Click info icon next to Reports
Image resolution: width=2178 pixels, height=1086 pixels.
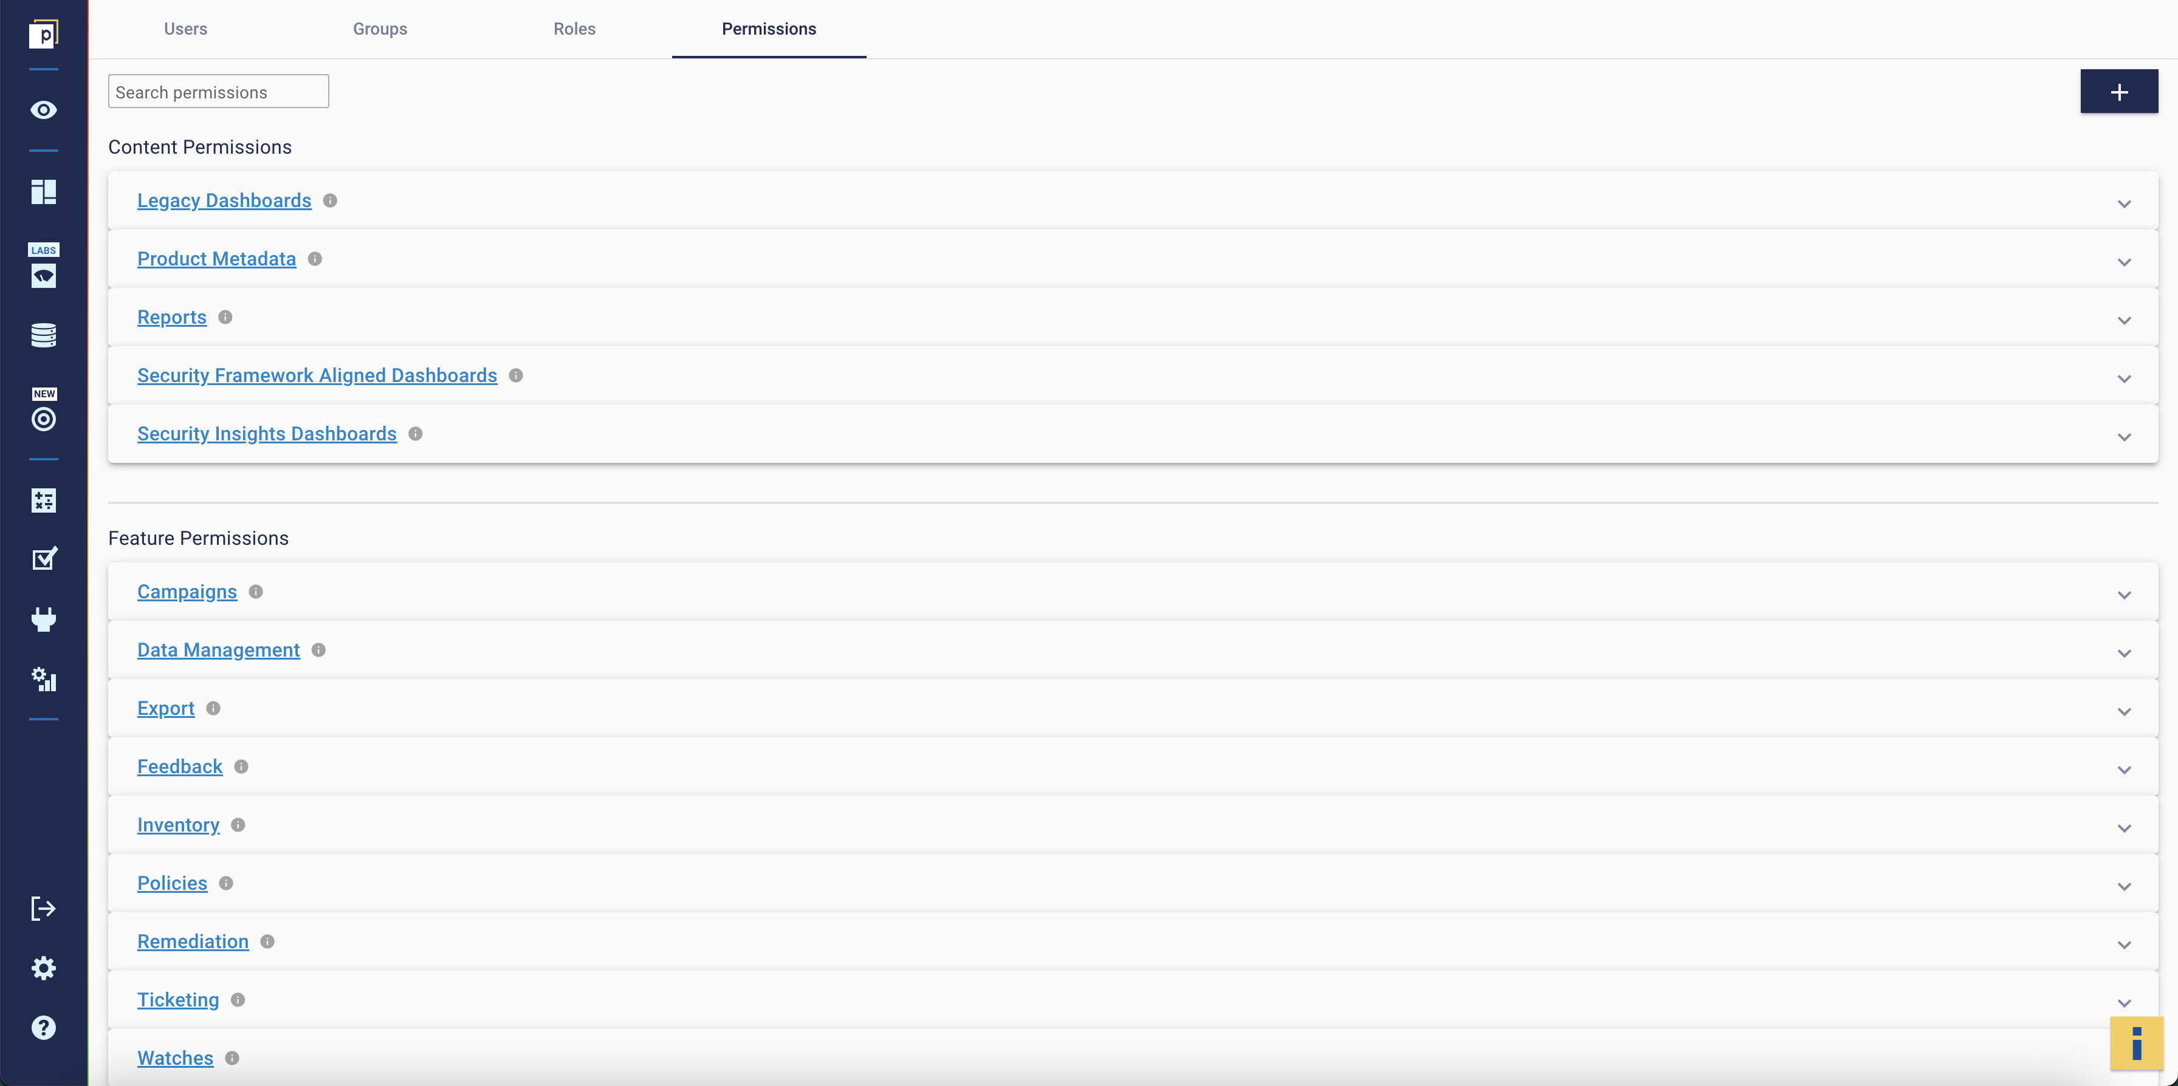coord(225,317)
